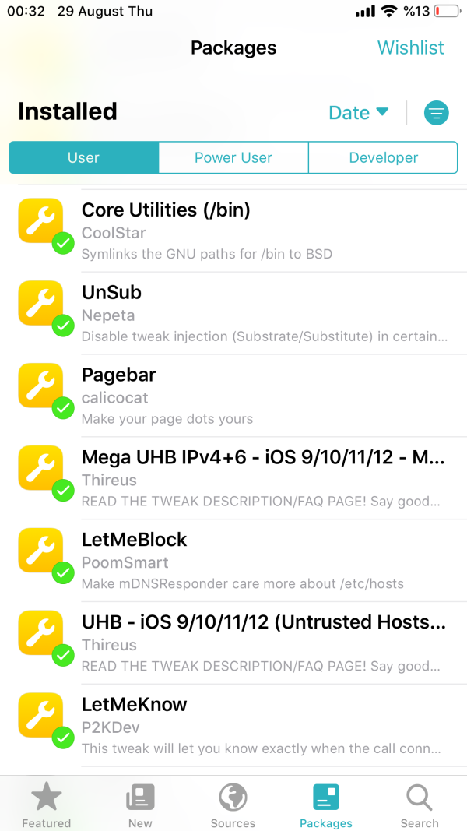Tap the LetMeBlock package icon
The image size is (467, 831).
click(x=40, y=551)
